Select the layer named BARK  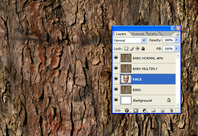137,90
